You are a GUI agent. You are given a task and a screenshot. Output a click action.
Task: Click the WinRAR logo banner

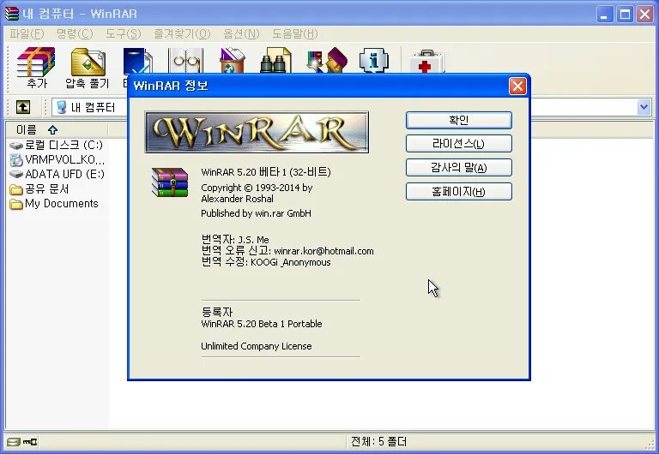click(x=257, y=132)
